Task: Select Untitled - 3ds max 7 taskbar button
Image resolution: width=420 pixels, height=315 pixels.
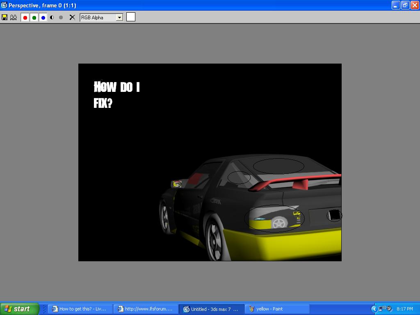Action: [211, 309]
